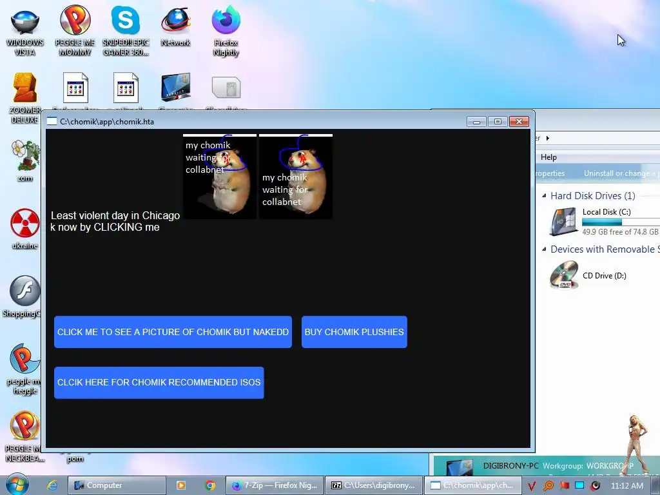Open the peggle my heggle desktop icon
The width and height of the screenshot is (660, 495).
(24, 369)
